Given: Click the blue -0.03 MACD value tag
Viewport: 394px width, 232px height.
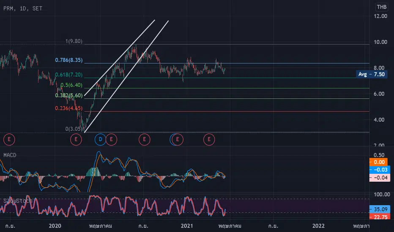Looking at the screenshot, I should pyautogui.click(x=380, y=170).
